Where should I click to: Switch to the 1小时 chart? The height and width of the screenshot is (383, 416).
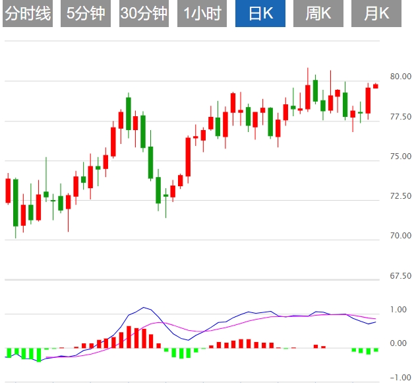tap(202, 14)
